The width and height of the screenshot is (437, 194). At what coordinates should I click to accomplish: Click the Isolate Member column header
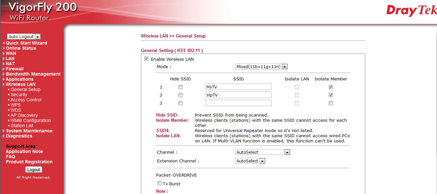click(331, 79)
